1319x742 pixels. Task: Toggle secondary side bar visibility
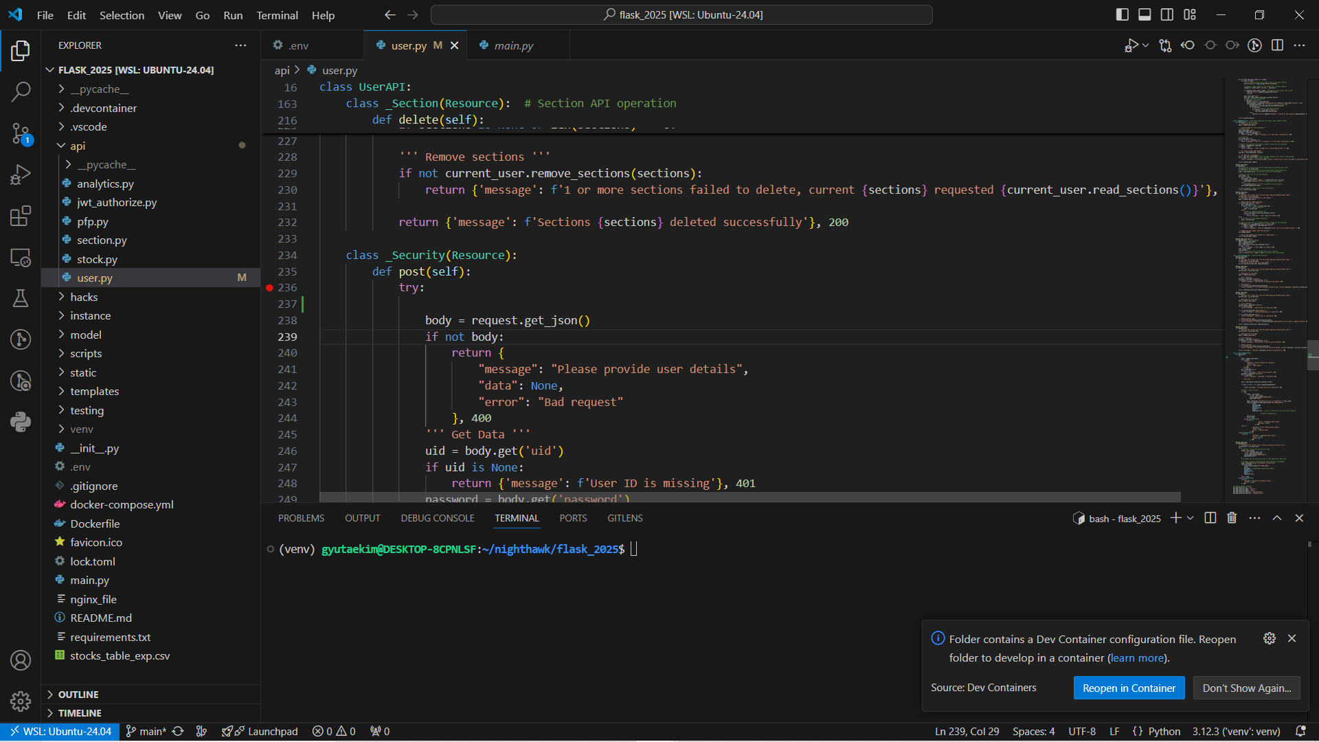tap(1167, 14)
